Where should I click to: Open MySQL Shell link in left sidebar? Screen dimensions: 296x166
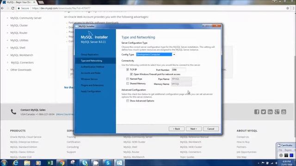tap(18, 47)
